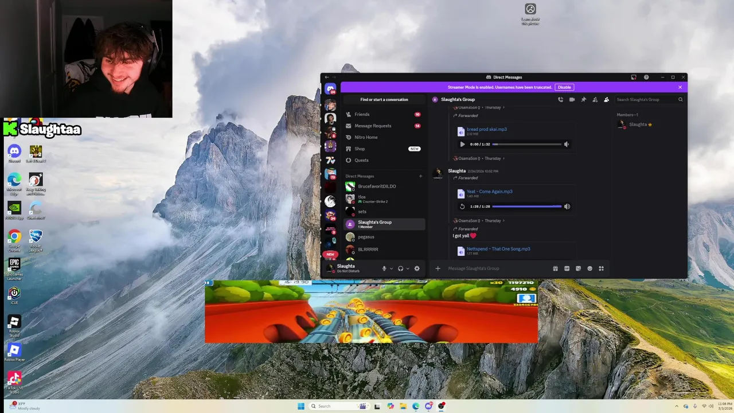Click the Discord home logo icon
This screenshot has height=413, width=734.
coord(330,89)
